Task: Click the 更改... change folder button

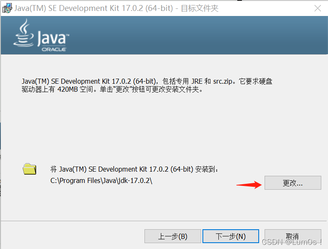Action: click(293, 183)
